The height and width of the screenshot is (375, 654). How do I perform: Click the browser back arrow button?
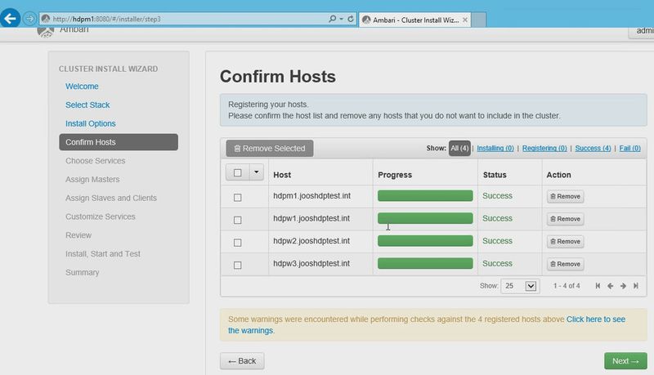pyautogui.click(x=10, y=18)
